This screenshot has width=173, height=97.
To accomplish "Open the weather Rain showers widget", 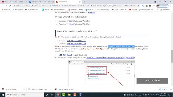I will (132, 95).
